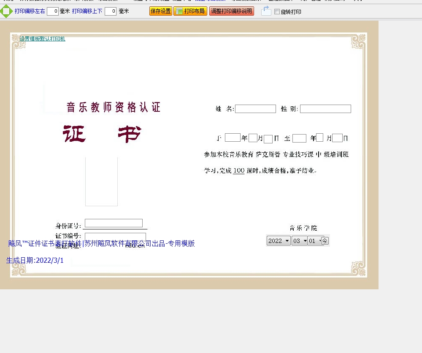Click the end year field after 至
The image size is (422, 353).
coord(299,138)
